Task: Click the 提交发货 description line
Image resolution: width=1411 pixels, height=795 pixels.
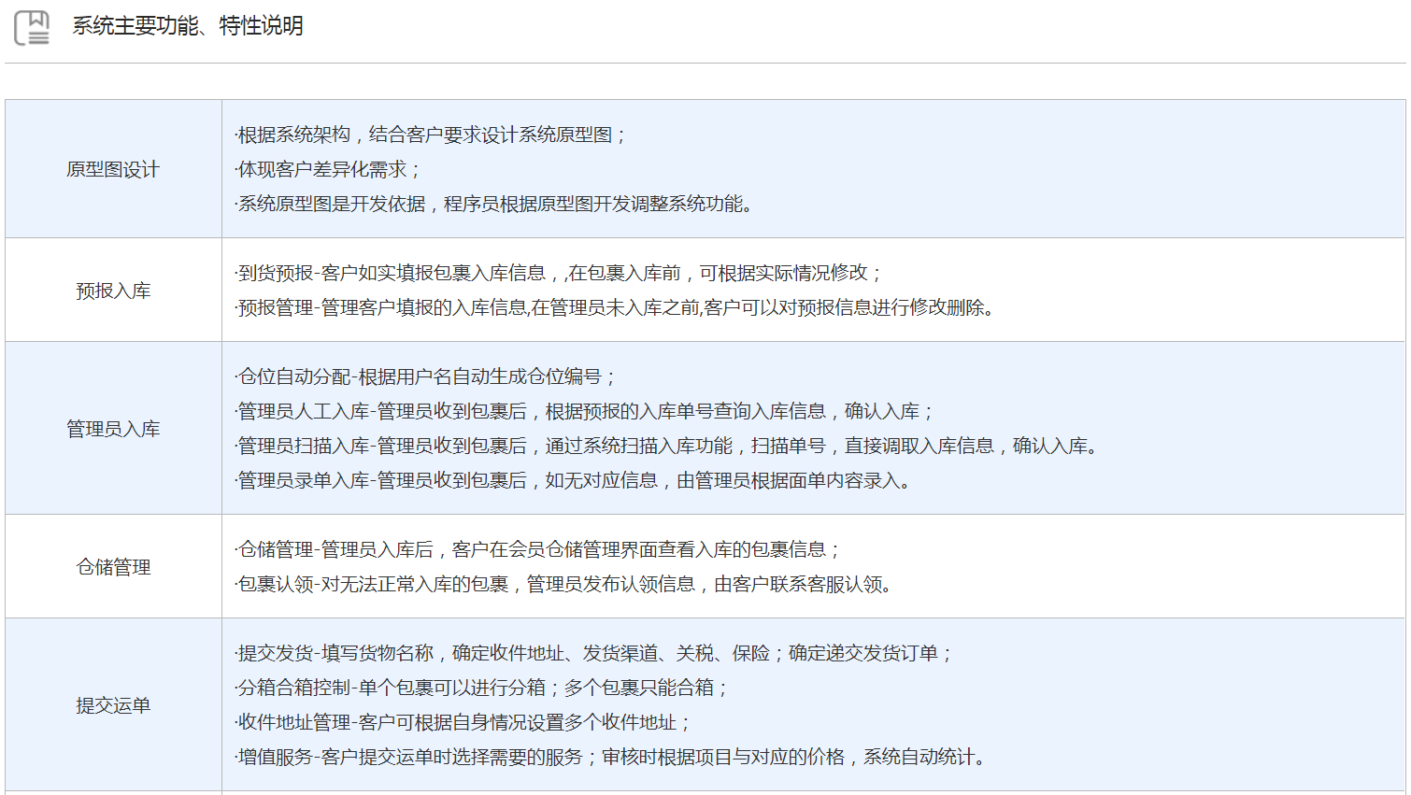Action: [594, 653]
